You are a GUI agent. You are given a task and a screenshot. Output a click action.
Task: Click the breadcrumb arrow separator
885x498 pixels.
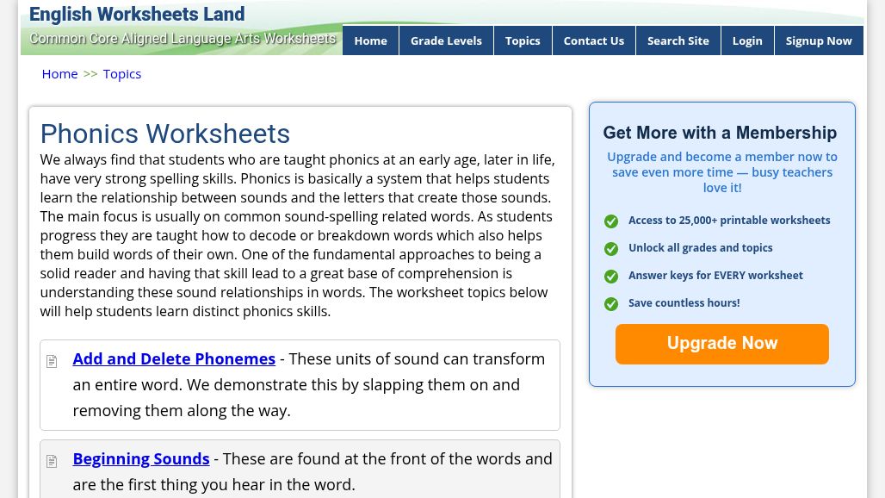coord(90,73)
